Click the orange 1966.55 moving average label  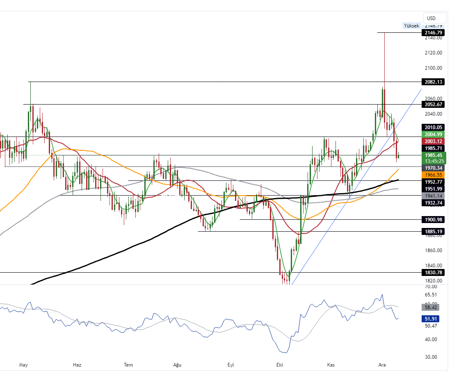[433, 175]
